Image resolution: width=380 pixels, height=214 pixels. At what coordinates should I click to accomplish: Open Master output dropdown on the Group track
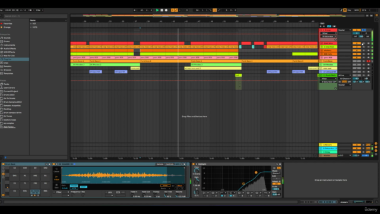[344, 30]
